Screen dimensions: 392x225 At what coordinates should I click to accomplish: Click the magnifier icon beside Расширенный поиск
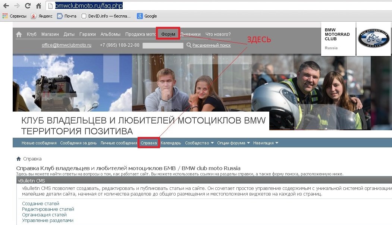189,45
